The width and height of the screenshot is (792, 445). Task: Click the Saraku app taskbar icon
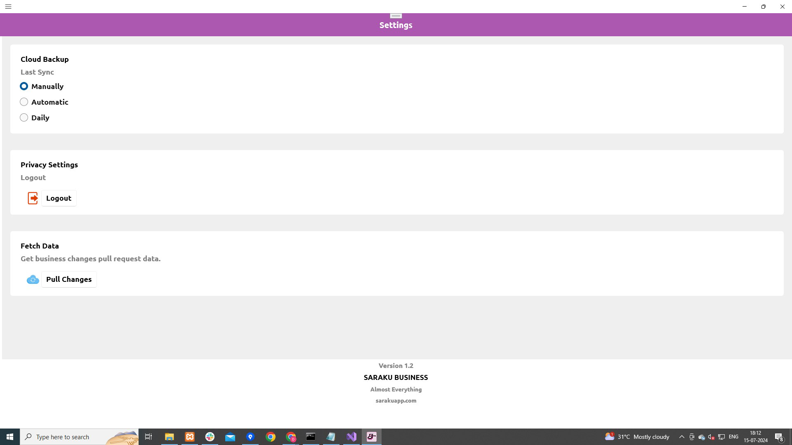(372, 437)
